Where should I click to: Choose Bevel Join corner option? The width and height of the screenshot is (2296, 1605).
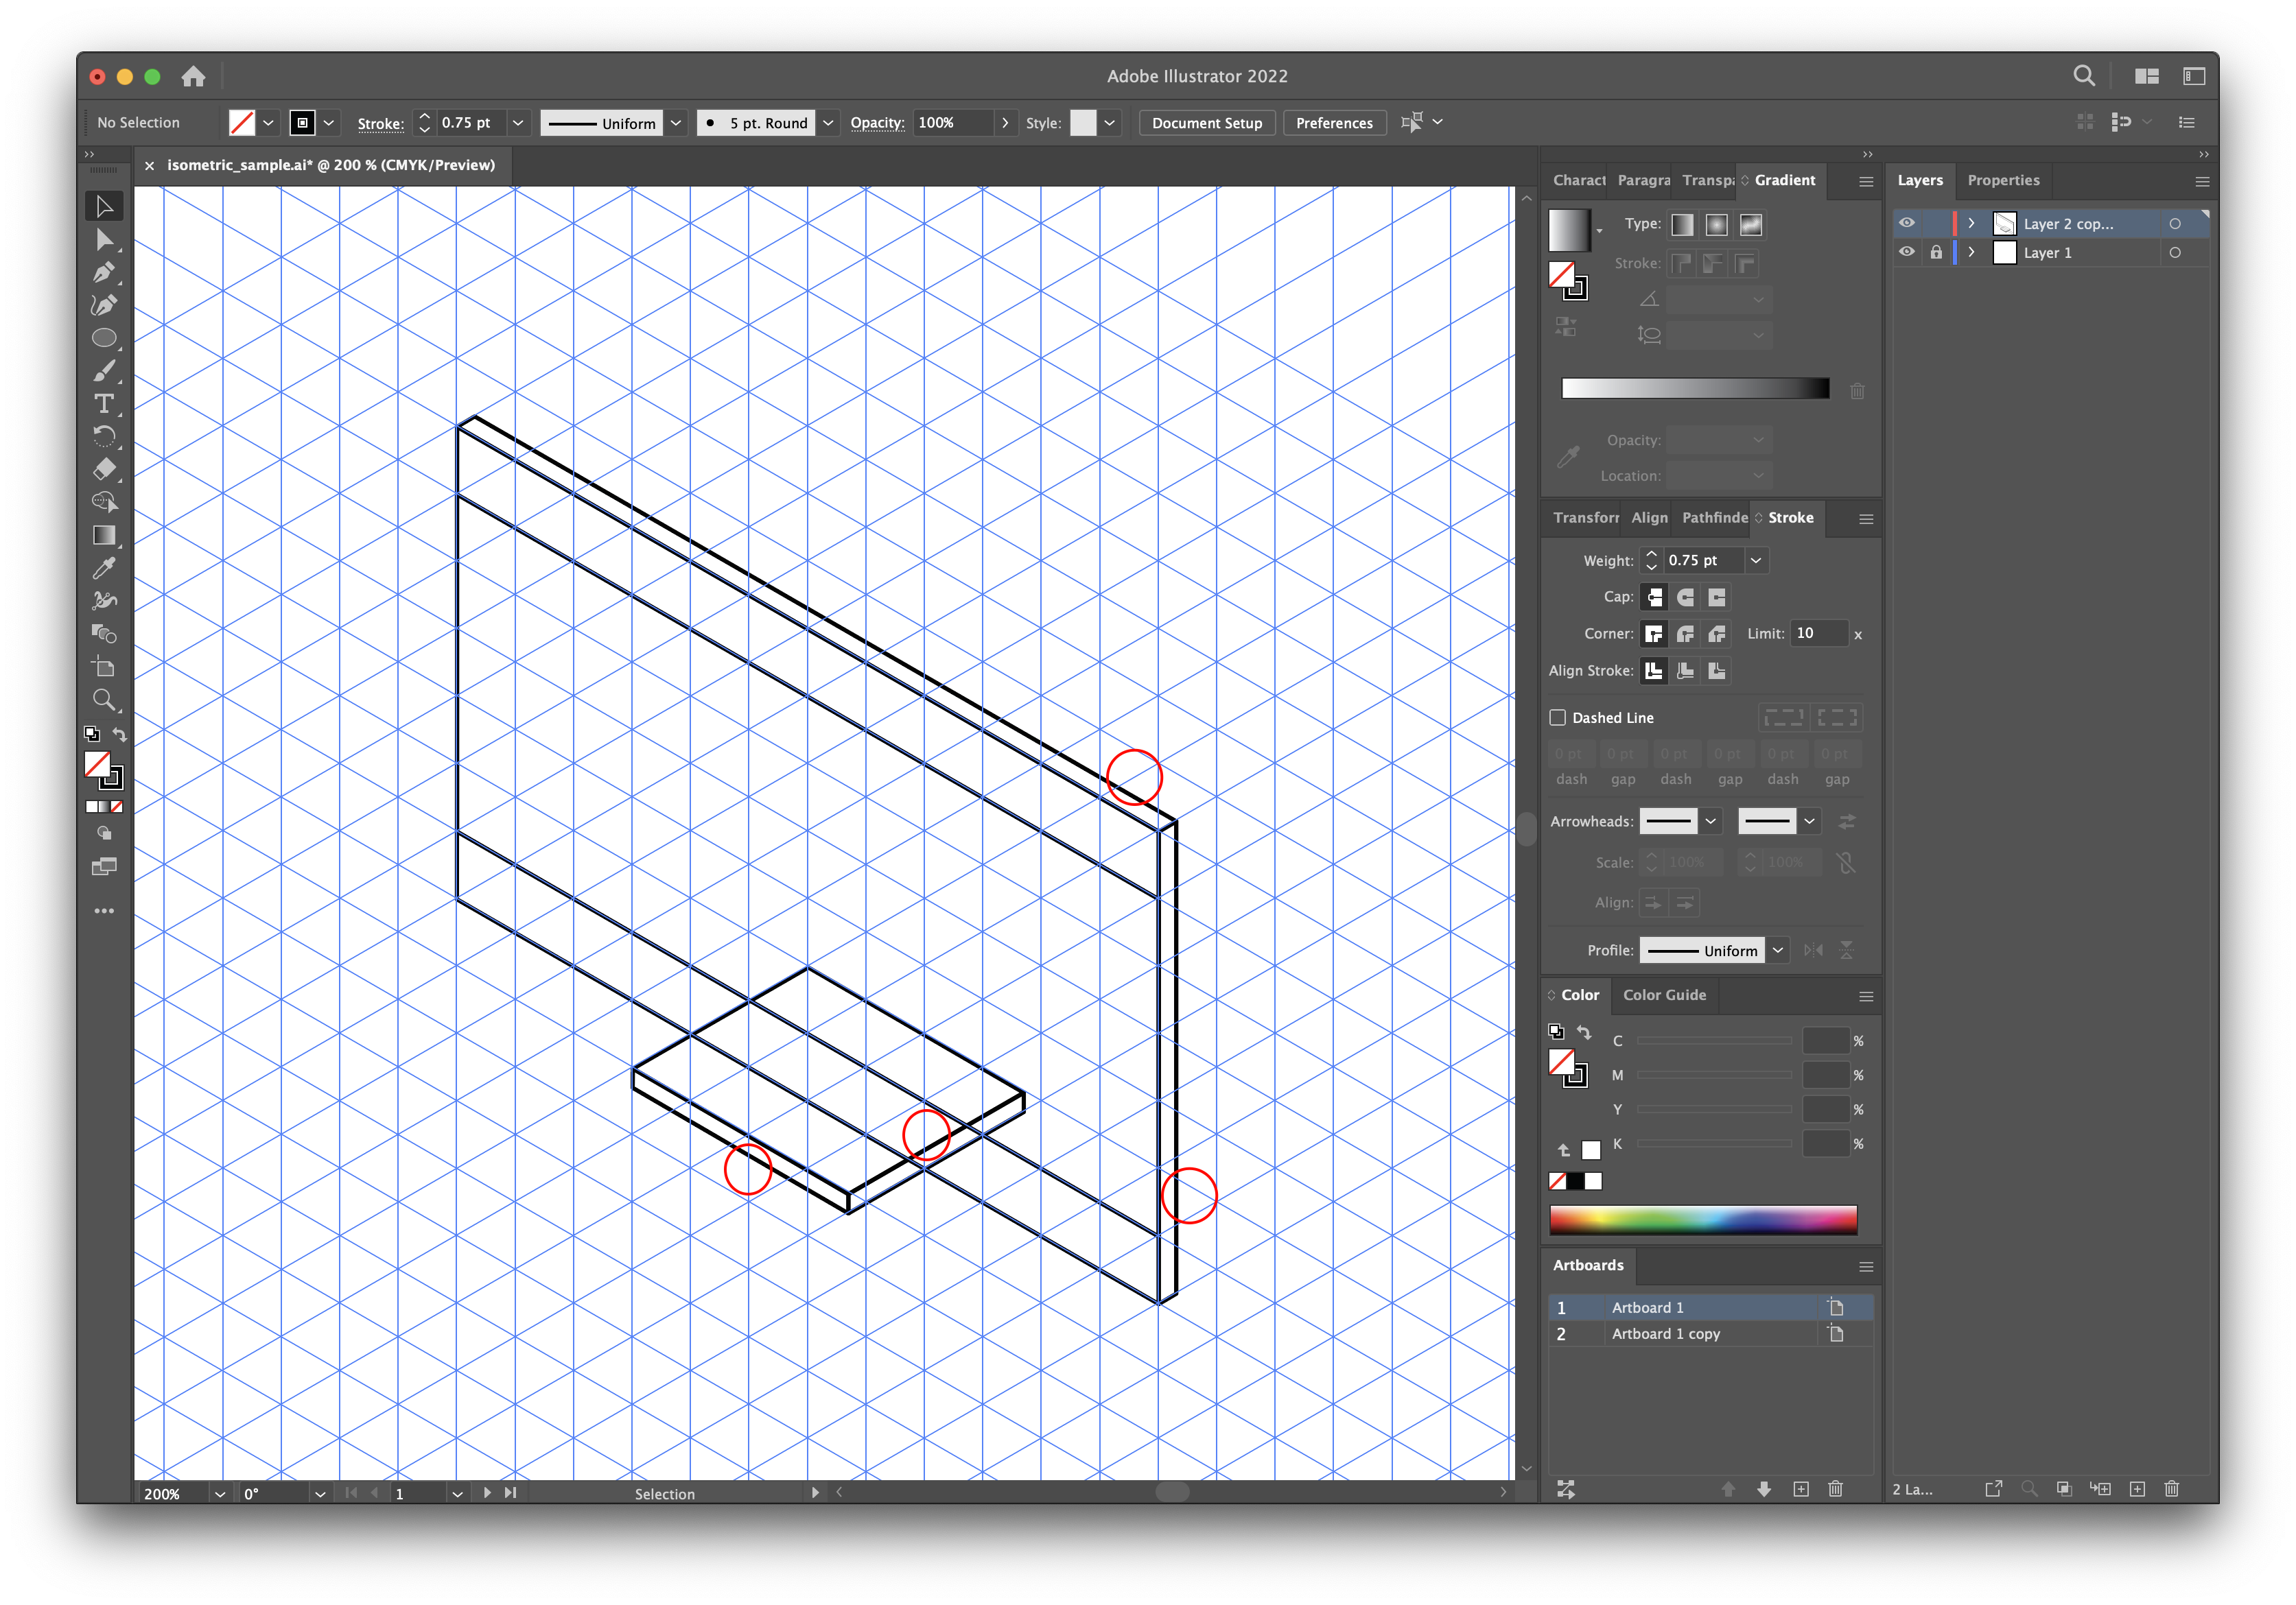click(x=1717, y=634)
